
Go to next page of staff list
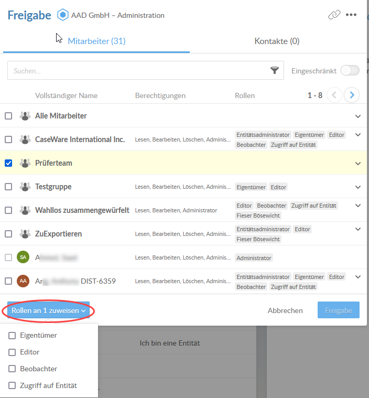coord(352,95)
